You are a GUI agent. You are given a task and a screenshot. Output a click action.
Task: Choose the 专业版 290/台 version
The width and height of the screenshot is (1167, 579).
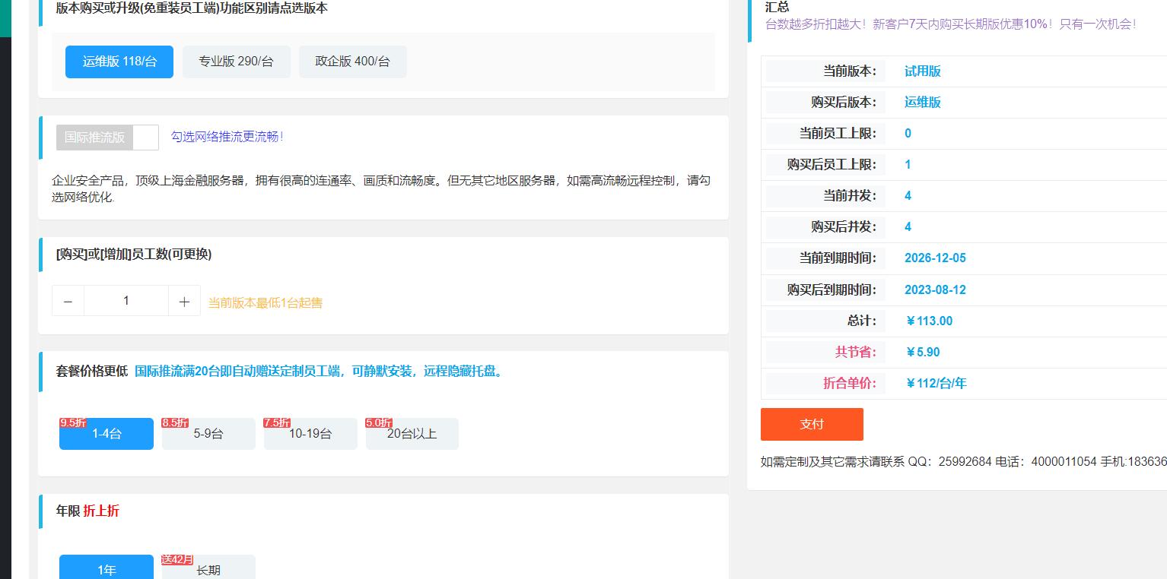[236, 62]
